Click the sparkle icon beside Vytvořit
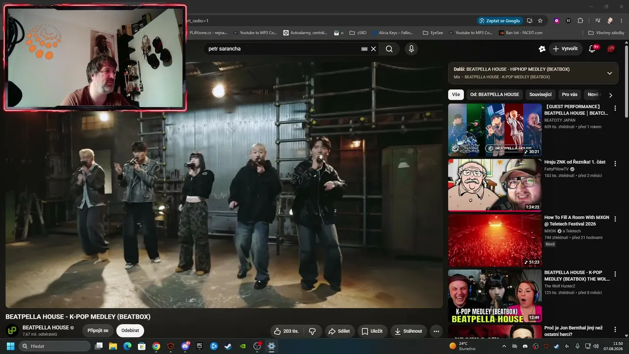Image resolution: width=629 pixels, height=354 pixels. pos(542,49)
